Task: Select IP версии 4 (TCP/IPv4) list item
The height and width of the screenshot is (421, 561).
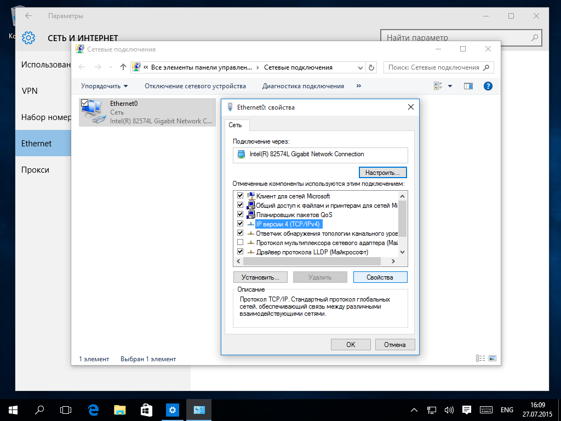Action: (288, 224)
